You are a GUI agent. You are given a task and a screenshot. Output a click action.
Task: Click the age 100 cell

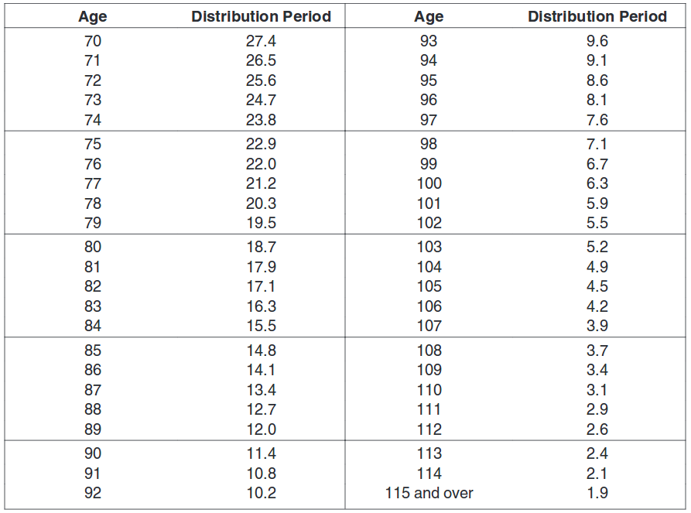[x=429, y=183]
